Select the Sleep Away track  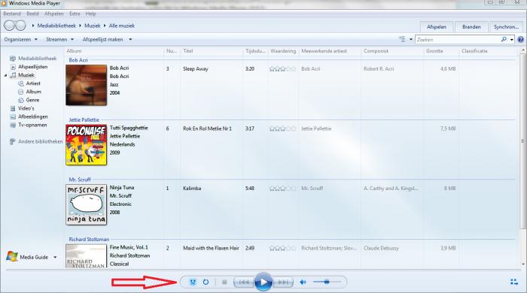tap(196, 68)
